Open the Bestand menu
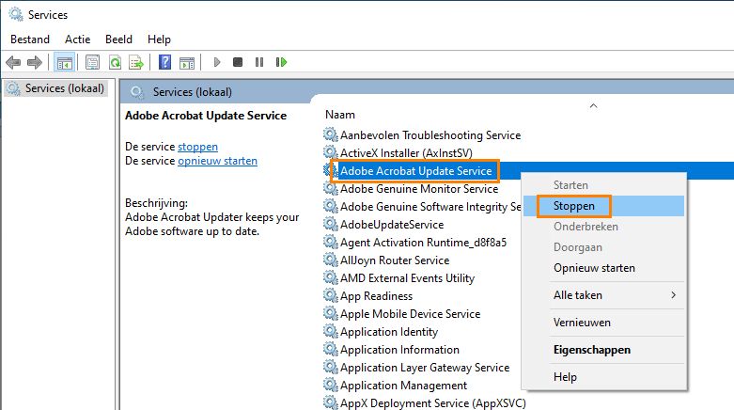734x410 pixels. 30,39
